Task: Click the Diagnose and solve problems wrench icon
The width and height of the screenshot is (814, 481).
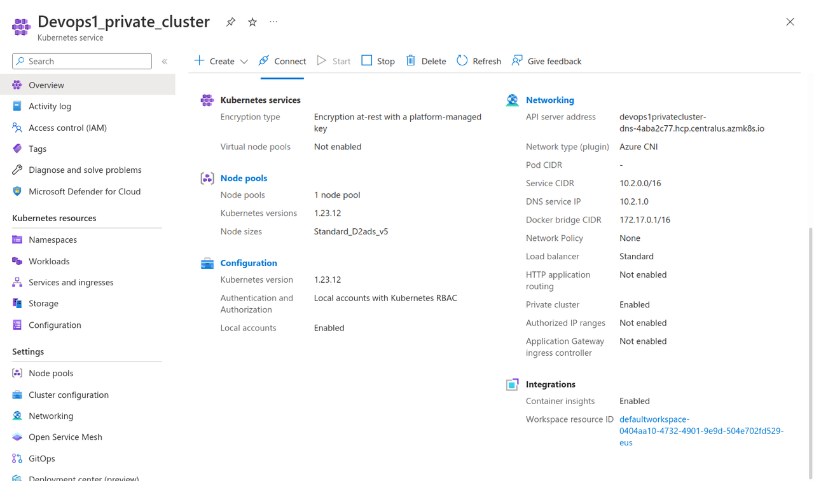Action: click(x=17, y=170)
